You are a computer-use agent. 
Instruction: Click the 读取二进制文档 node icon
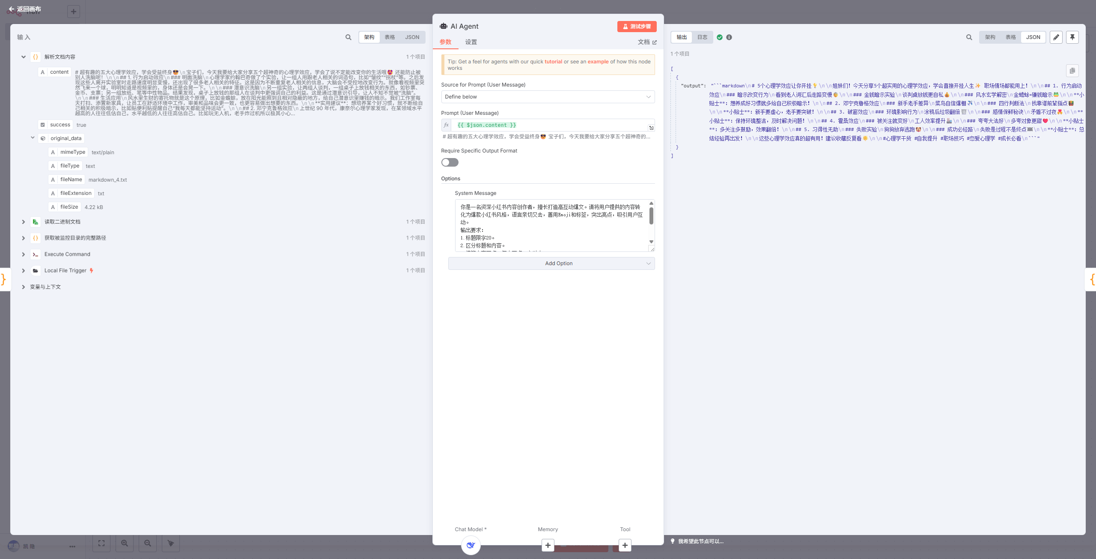coord(36,222)
